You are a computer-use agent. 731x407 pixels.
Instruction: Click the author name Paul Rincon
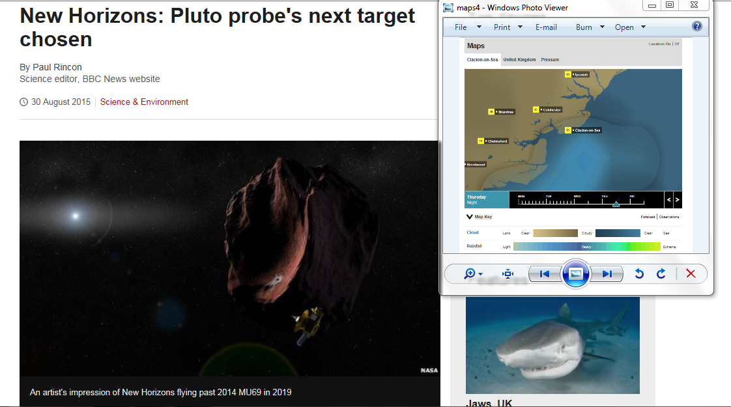(57, 67)
